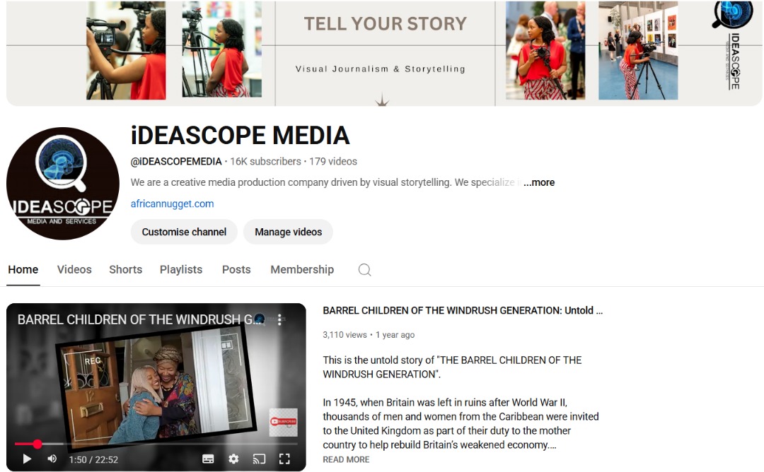The image size is (764, 472).
Task: Expand channel description with ...more
Action: [x=539, y=182]
